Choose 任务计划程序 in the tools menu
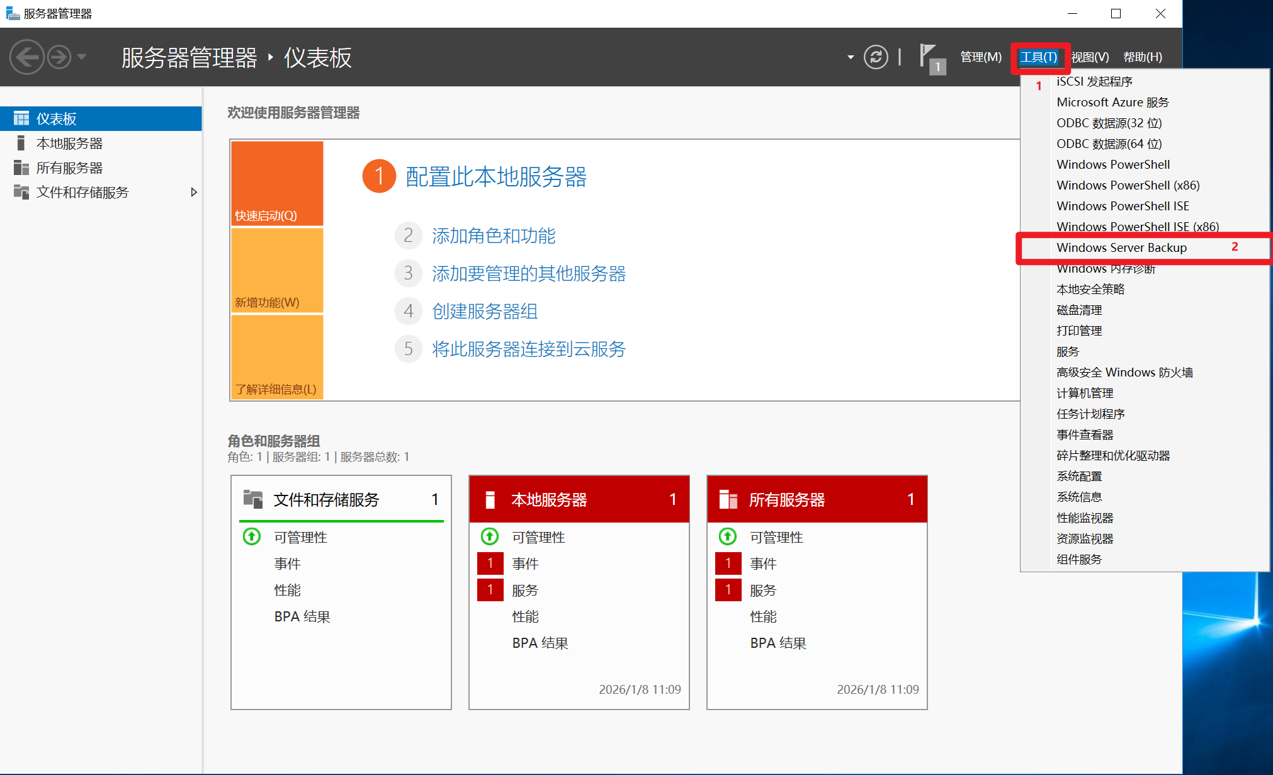 1090,414
